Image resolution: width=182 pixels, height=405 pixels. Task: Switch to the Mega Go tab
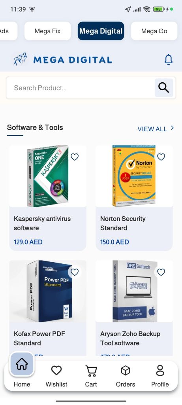tap(154, 31)
